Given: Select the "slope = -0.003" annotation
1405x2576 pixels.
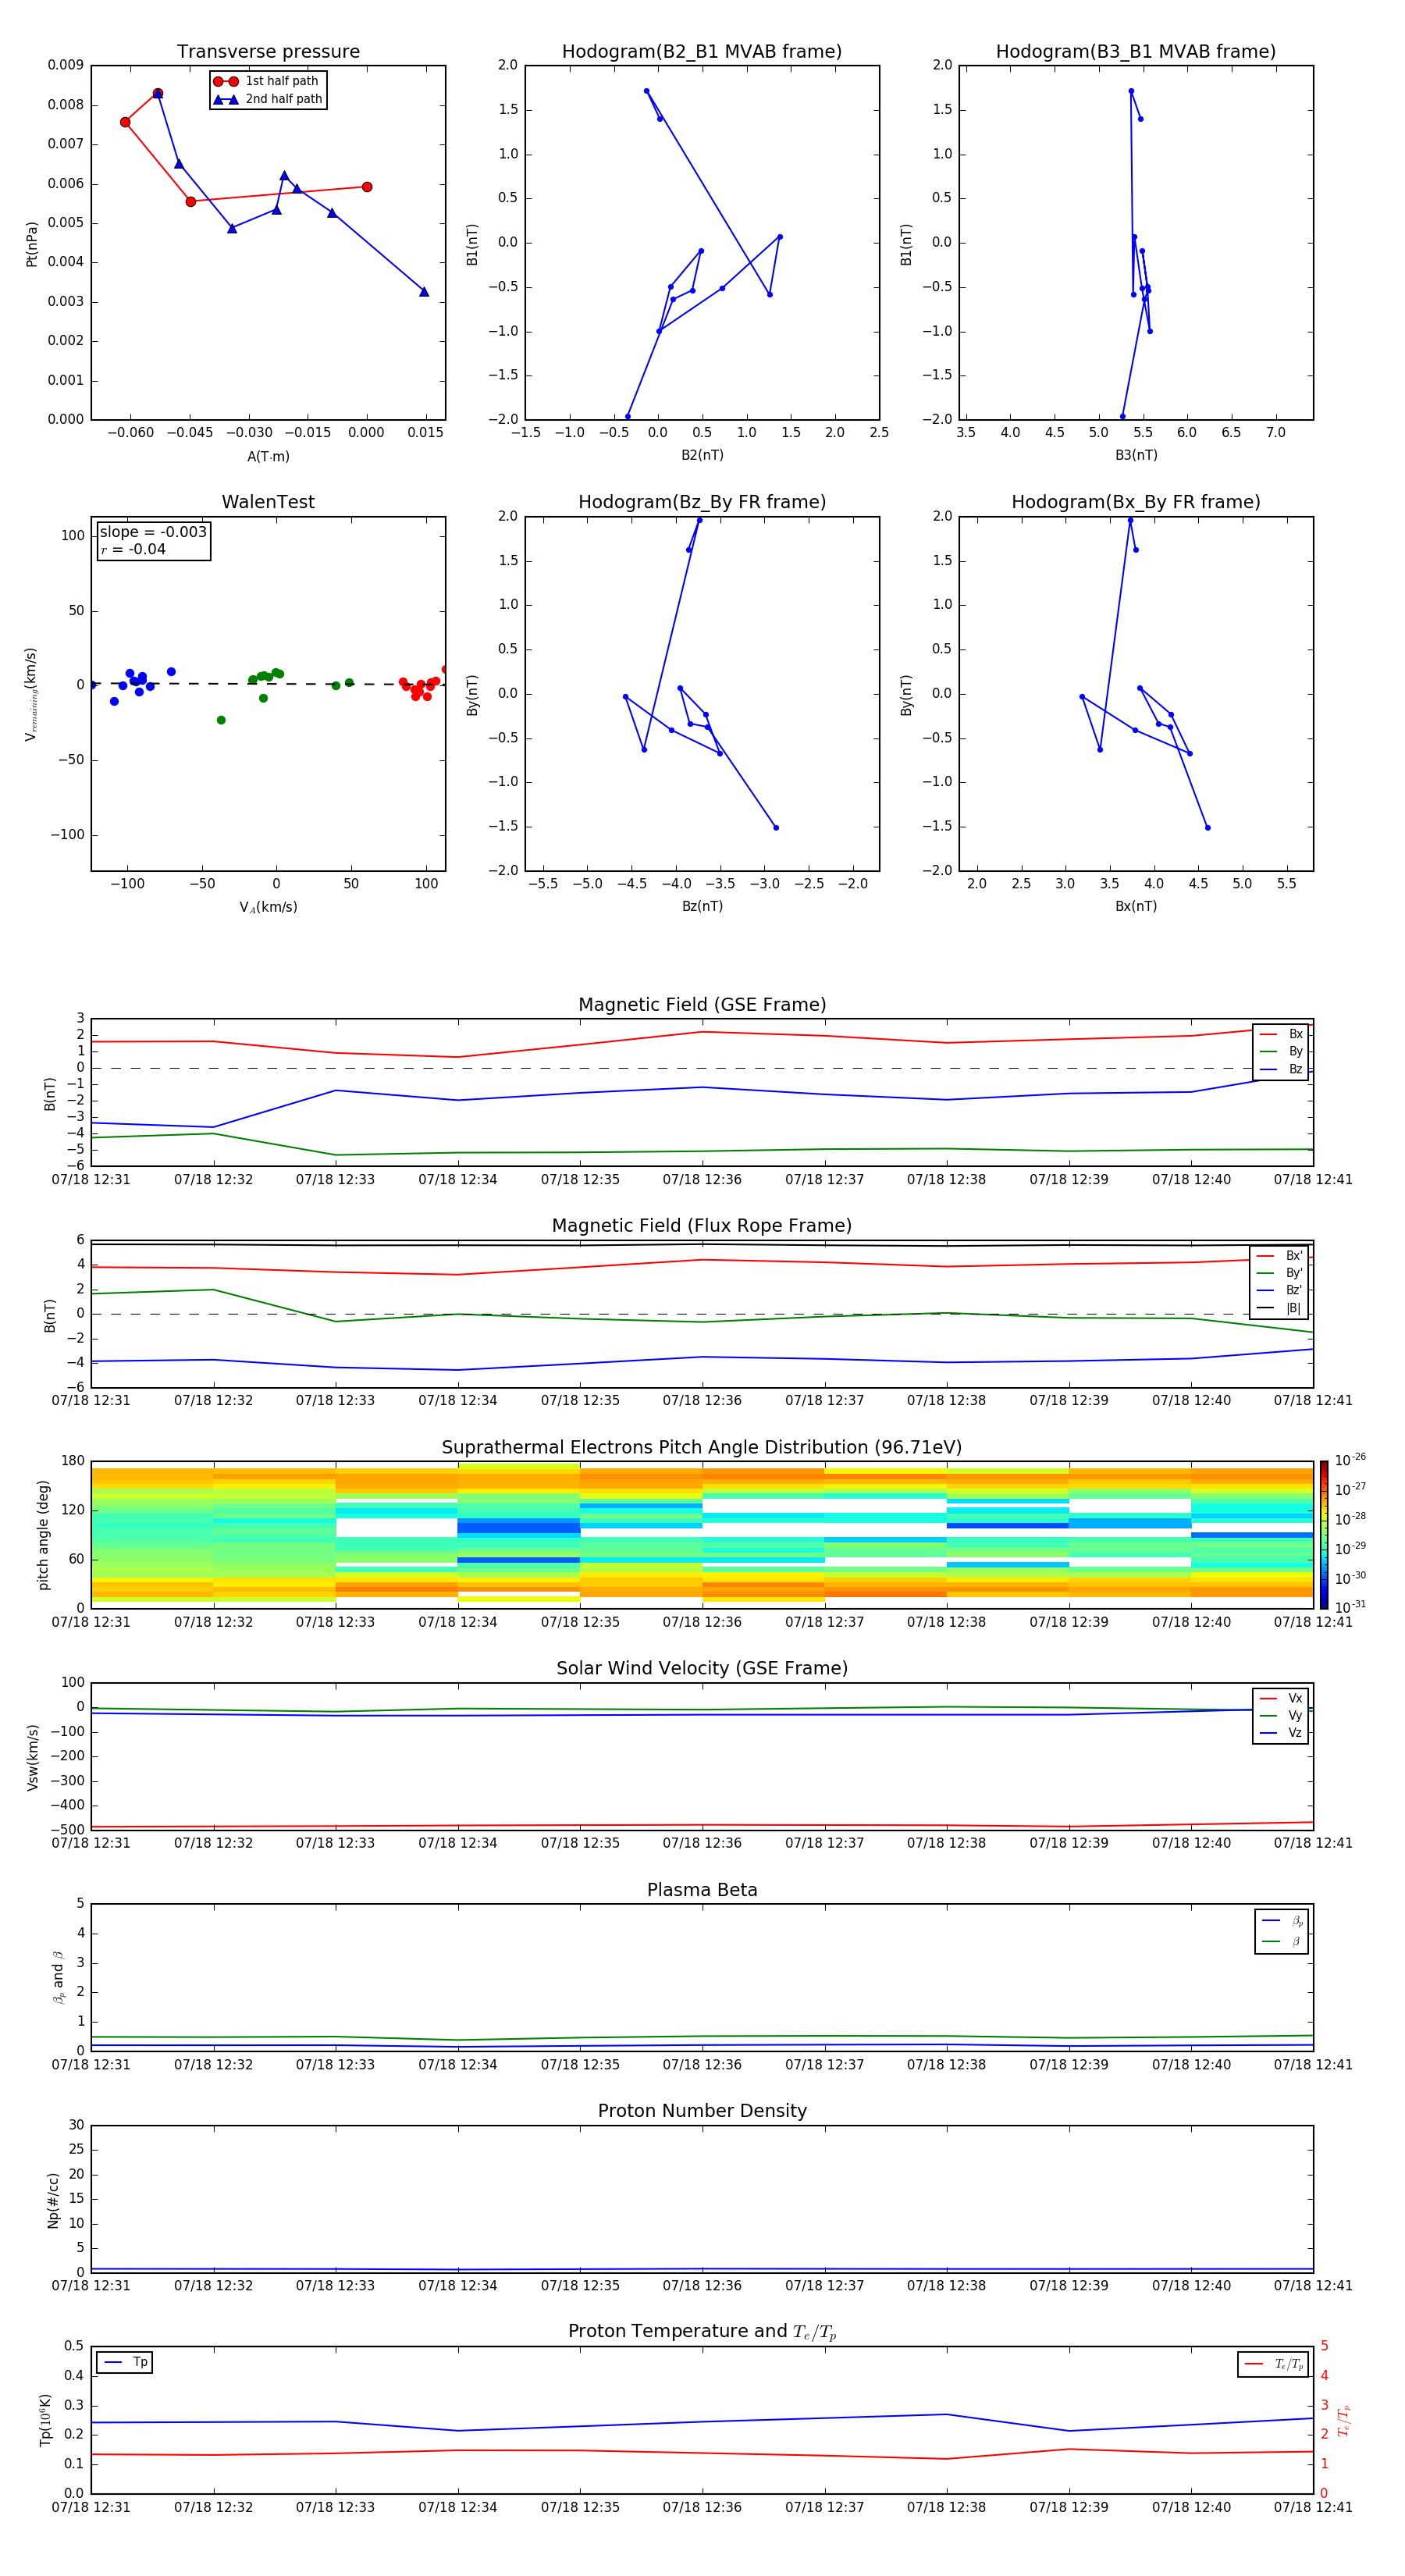Looking at the screenshot, I should [153, 532].
